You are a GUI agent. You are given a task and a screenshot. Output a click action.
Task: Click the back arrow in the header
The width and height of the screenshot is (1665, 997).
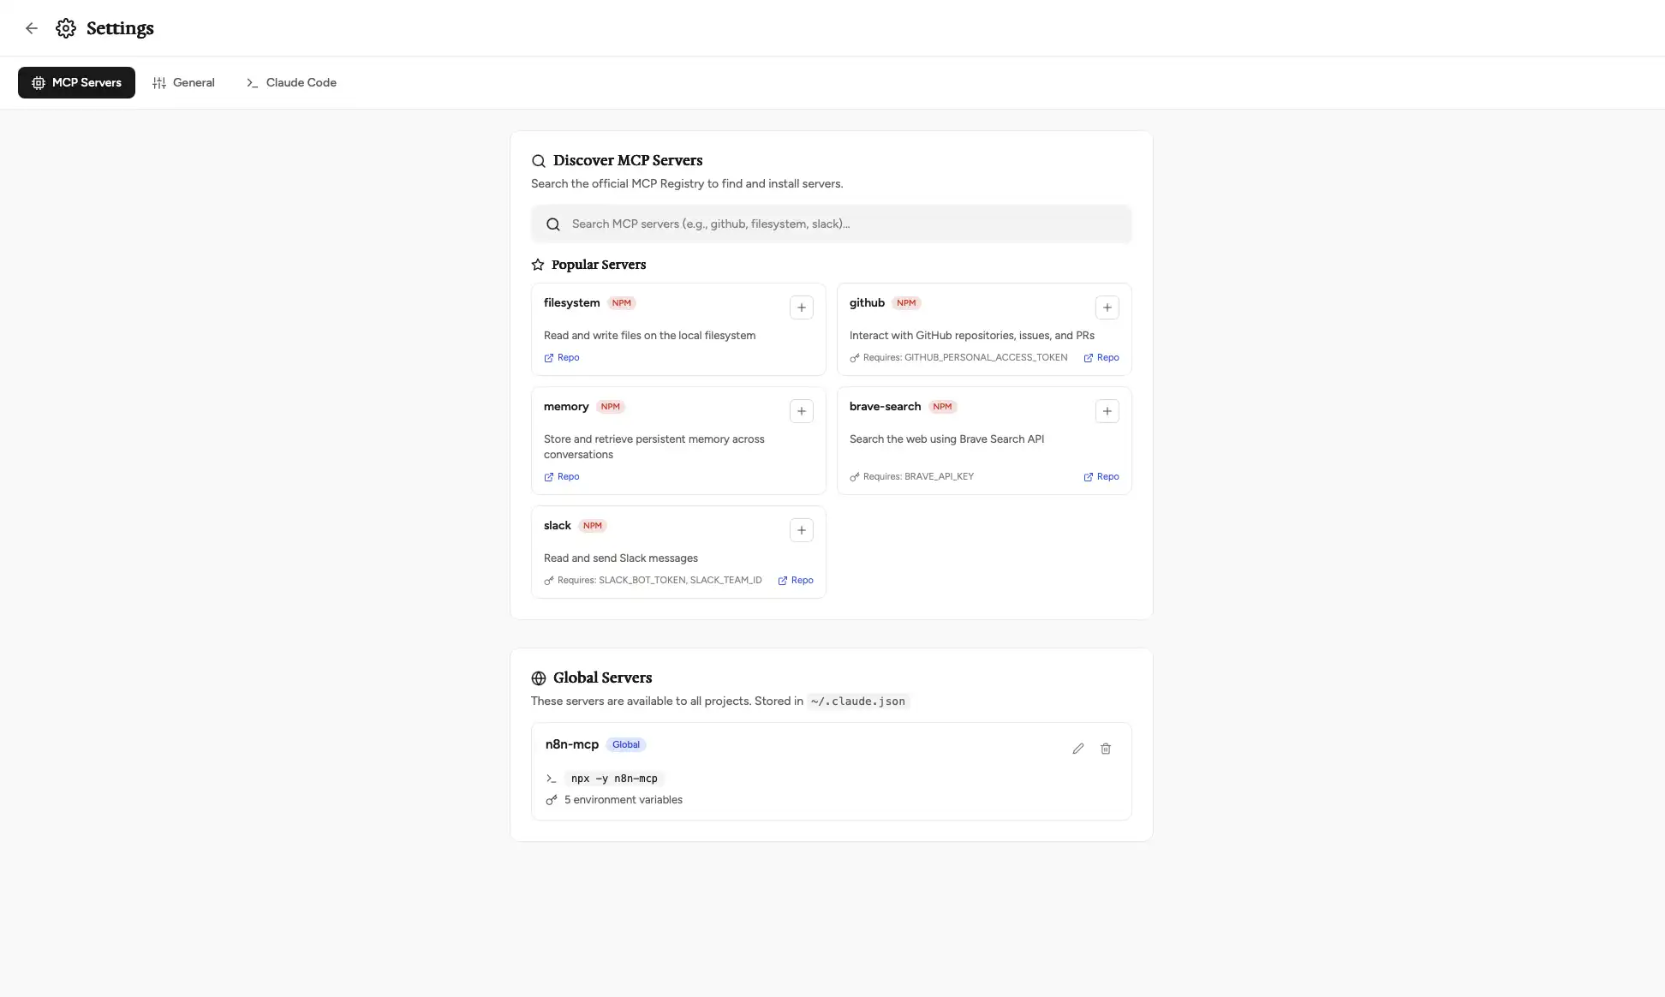(32, 27)
